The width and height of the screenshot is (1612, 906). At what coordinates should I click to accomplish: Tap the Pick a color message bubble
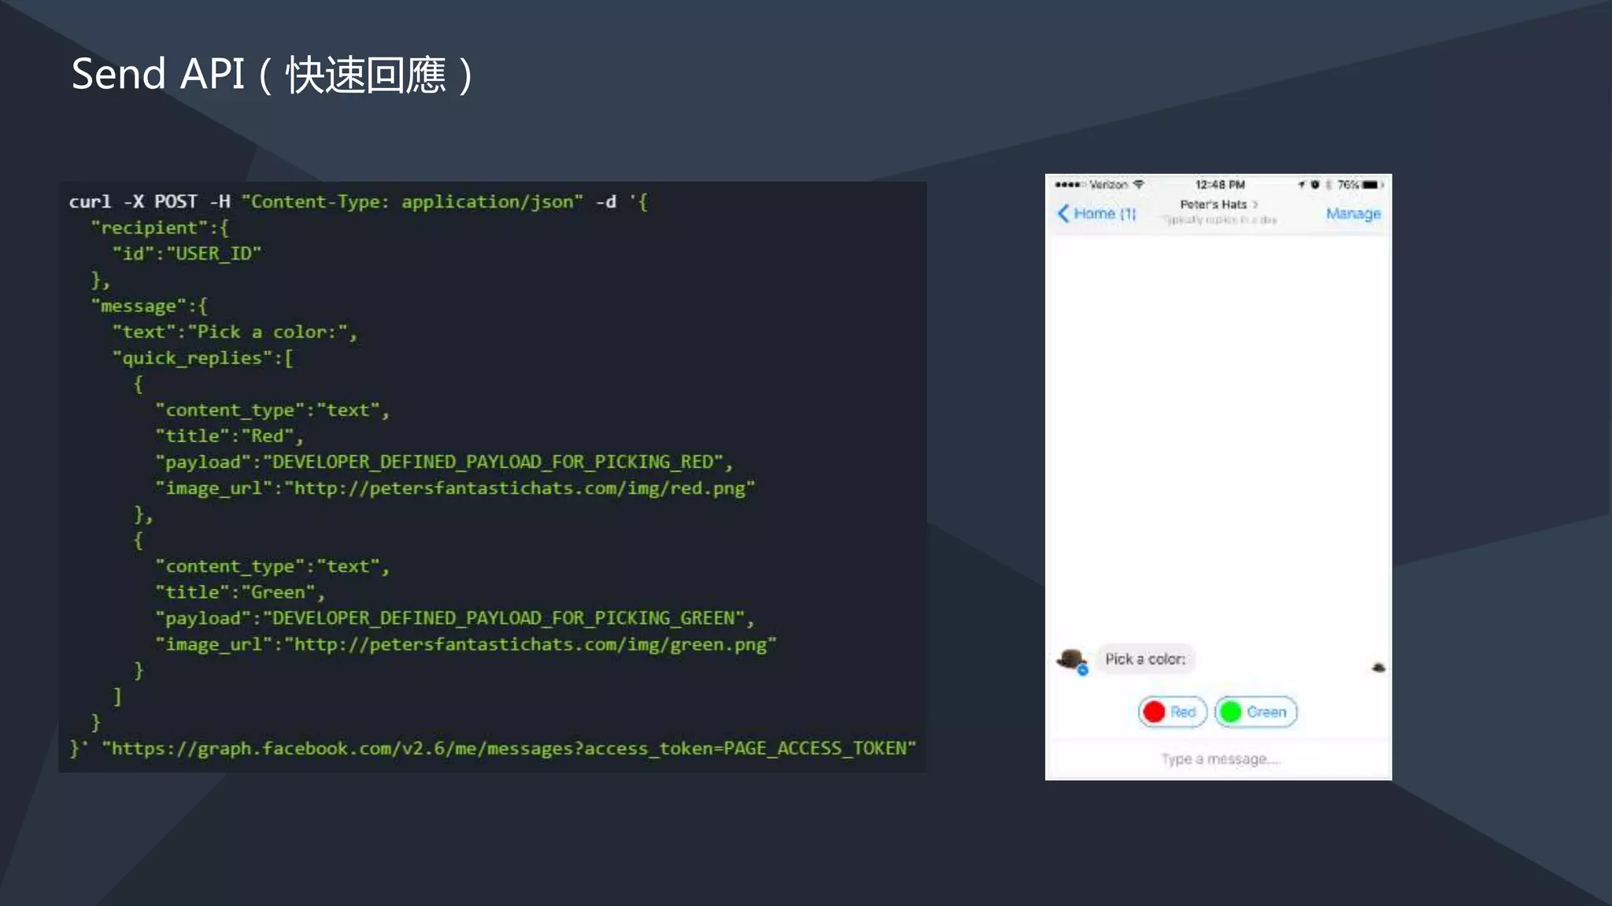(1145, 659)
